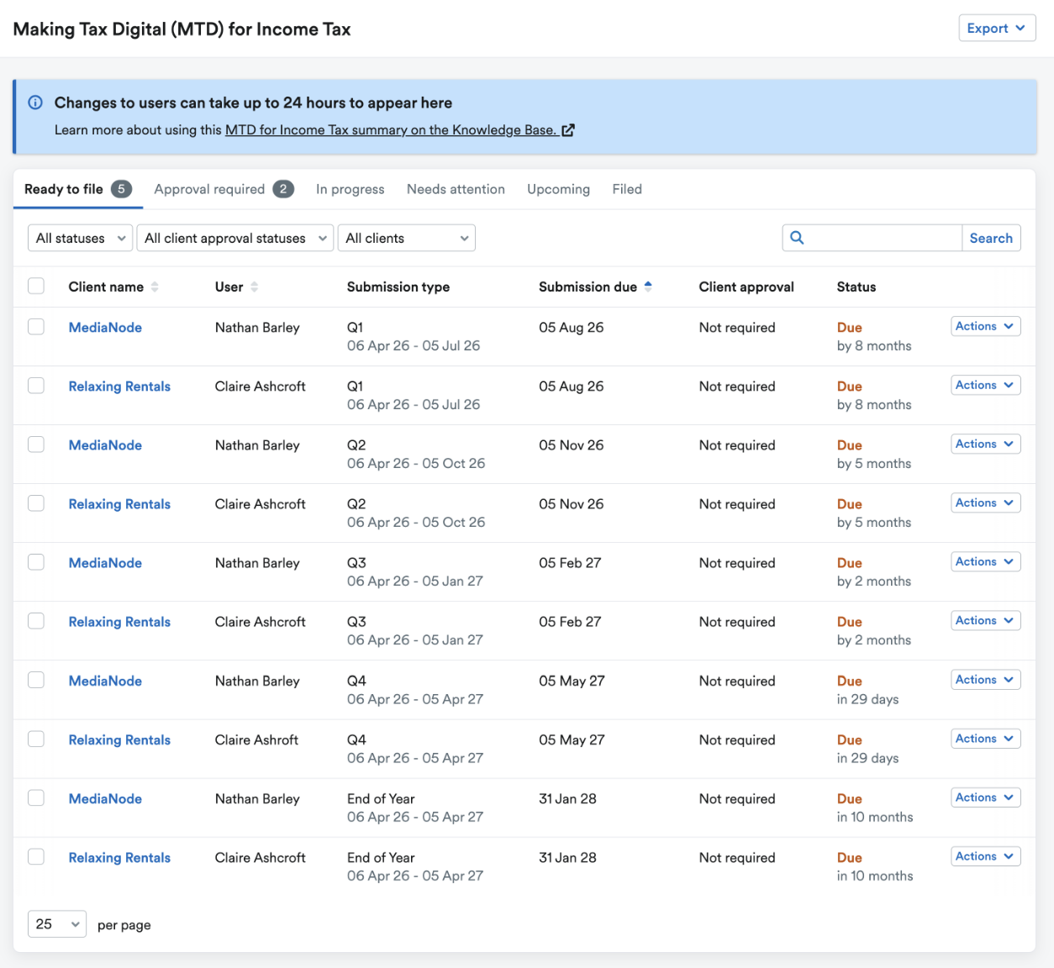Sort by Client name column arrows

pos(155,287)
